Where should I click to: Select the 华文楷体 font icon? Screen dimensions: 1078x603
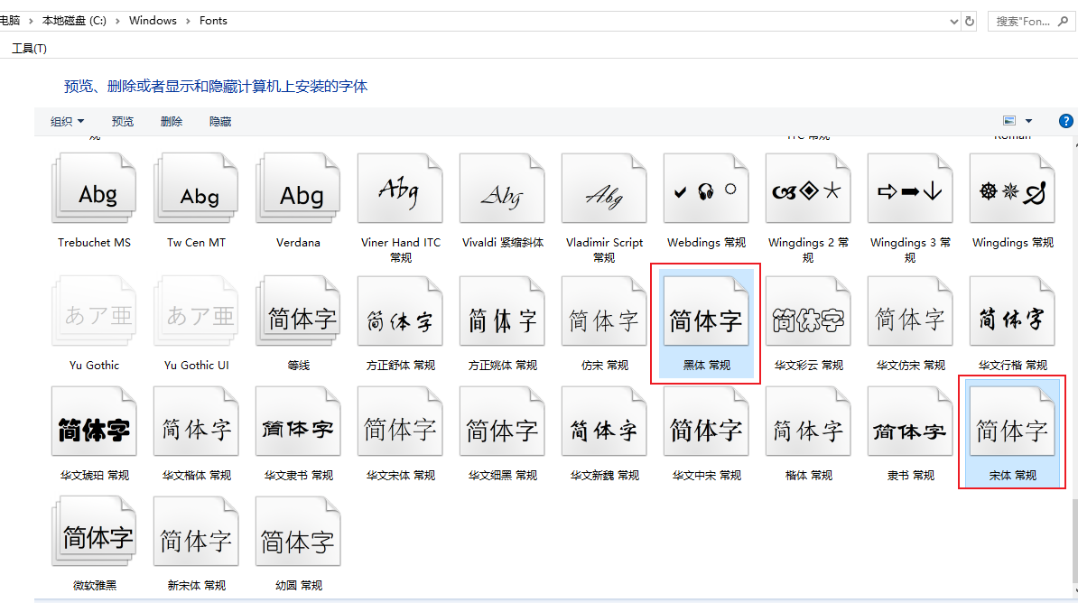(196, 422)
